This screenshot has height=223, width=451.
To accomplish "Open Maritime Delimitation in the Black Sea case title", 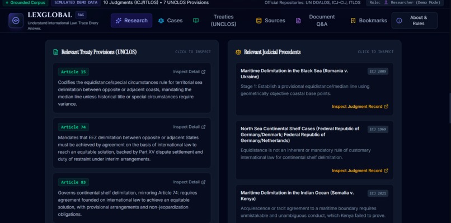I will click(294, 74).
